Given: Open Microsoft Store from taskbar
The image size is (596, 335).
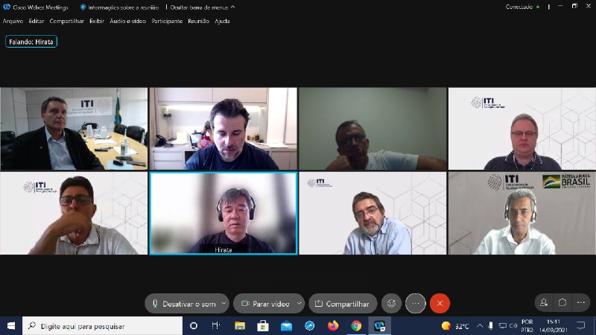Looking at the screenshot, I should [x=263, y=326].
